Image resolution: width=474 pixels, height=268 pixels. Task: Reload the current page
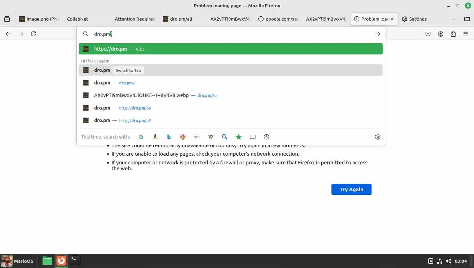point(33,34)
